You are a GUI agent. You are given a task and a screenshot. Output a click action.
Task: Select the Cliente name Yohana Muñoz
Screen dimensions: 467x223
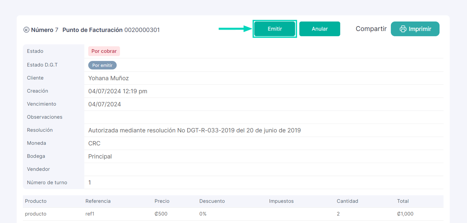pyautogui.click(x=108, y=78)
